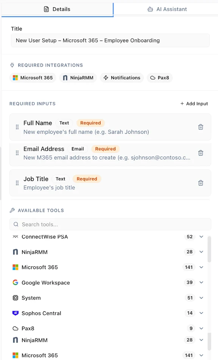This screenshot has width=218, height=360.
Task: Select the Job Title input label
Action: click(x=36, y=179)
